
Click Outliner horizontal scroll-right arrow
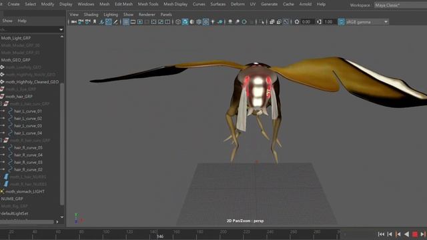coord(57,222)
